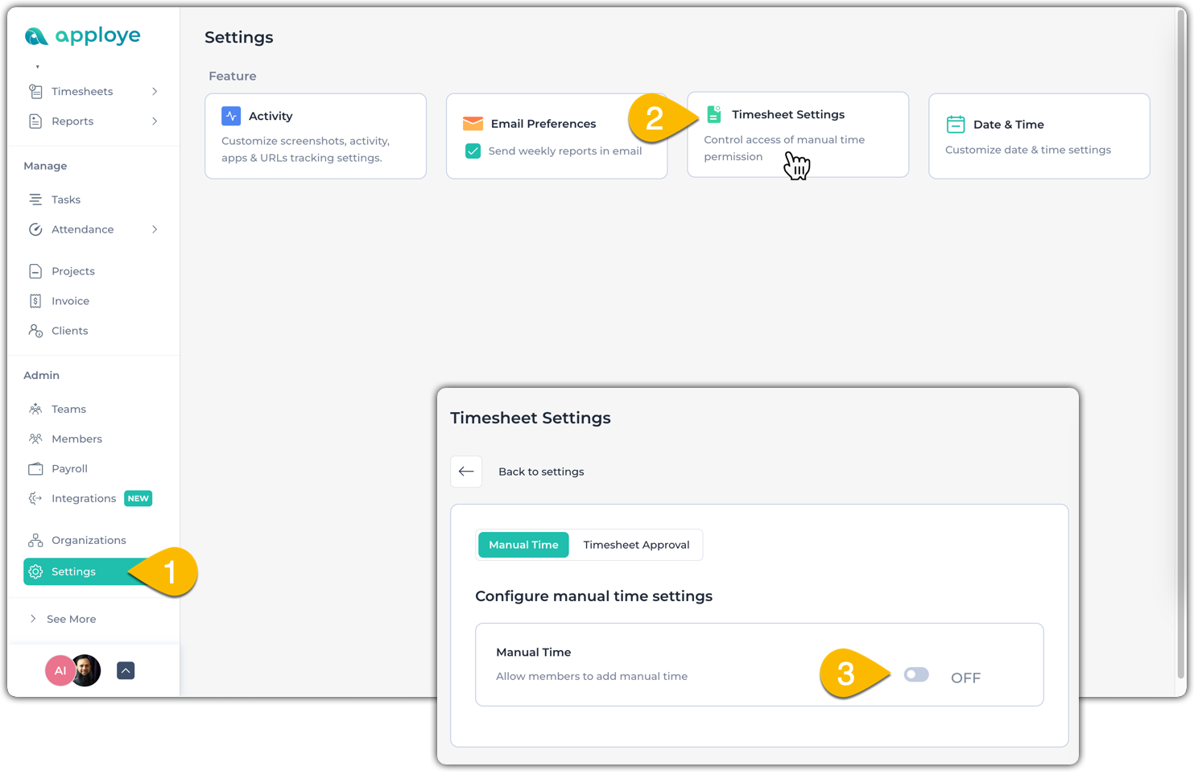Click 'Allow members to add manual time' text

[x=592, y=676]
